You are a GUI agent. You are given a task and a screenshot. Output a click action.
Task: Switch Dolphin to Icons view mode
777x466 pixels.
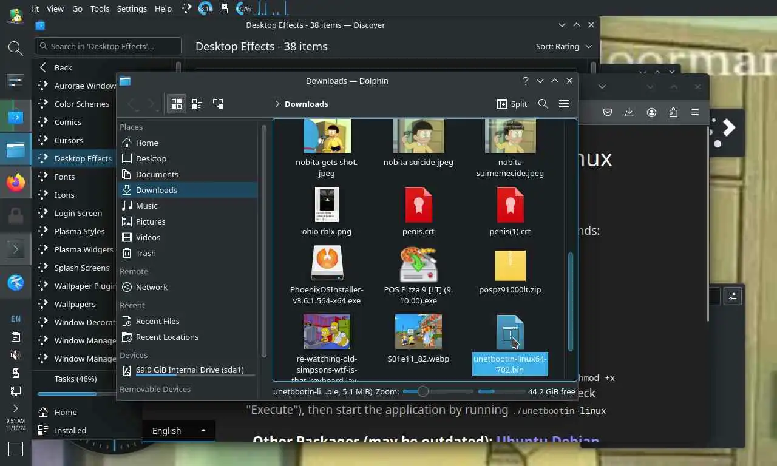click(x=177, y=104)
